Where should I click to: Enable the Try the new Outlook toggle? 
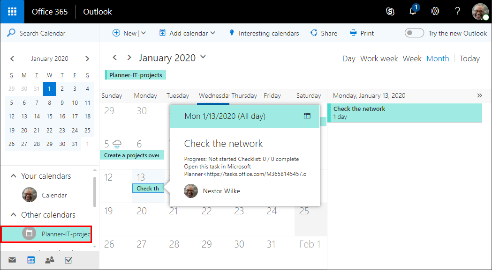414,33
